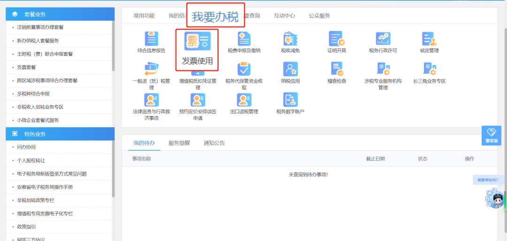Screen dimensions: 507x241
Task: Open the 通知公告 tab
Action: click(214, 143)
